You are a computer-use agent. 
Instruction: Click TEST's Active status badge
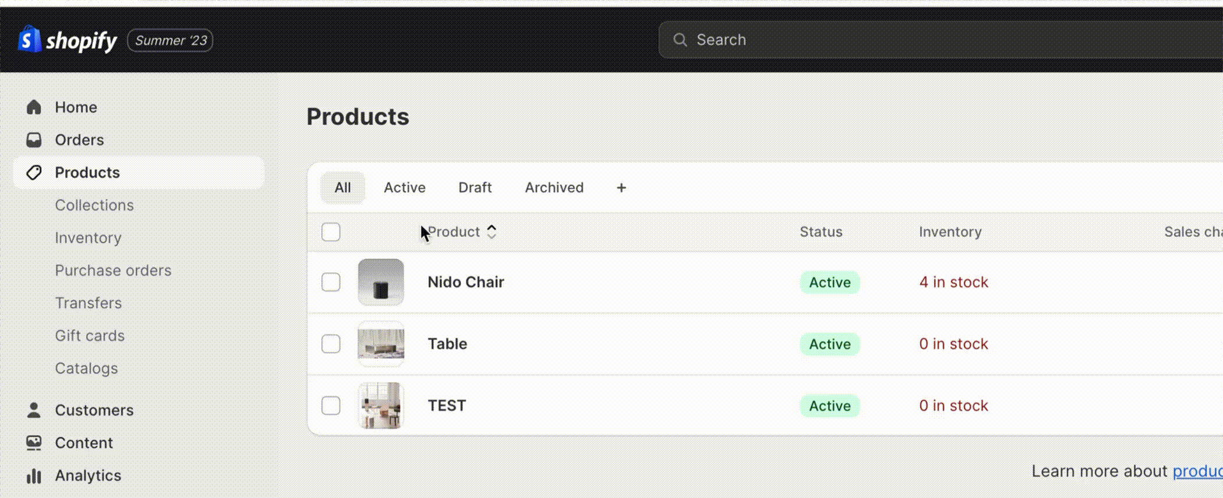click(830, 405)
